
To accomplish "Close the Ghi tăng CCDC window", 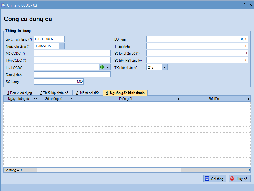I will tap(251, 5).
